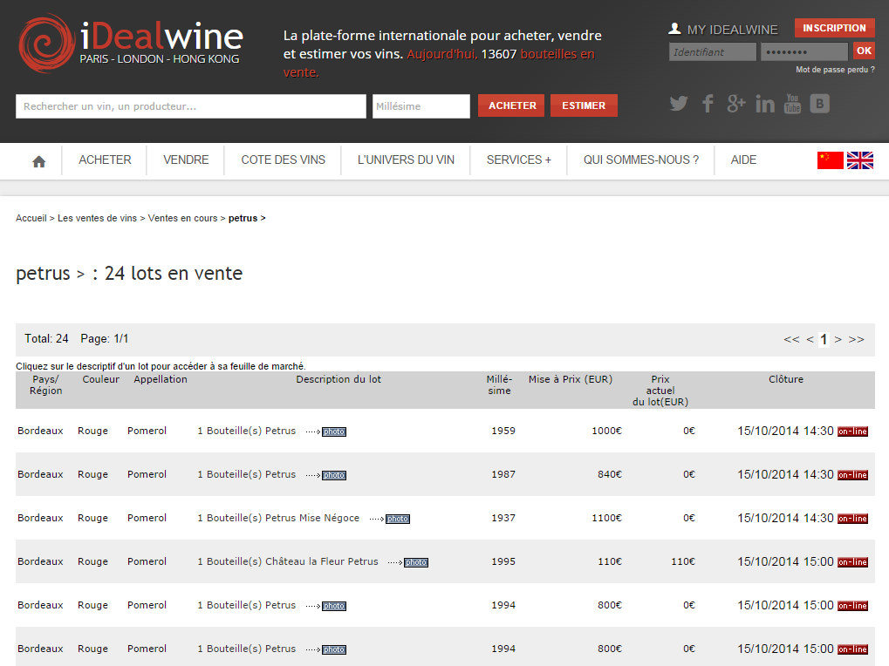
Task: Focus the password field
Action: [804, 51]
